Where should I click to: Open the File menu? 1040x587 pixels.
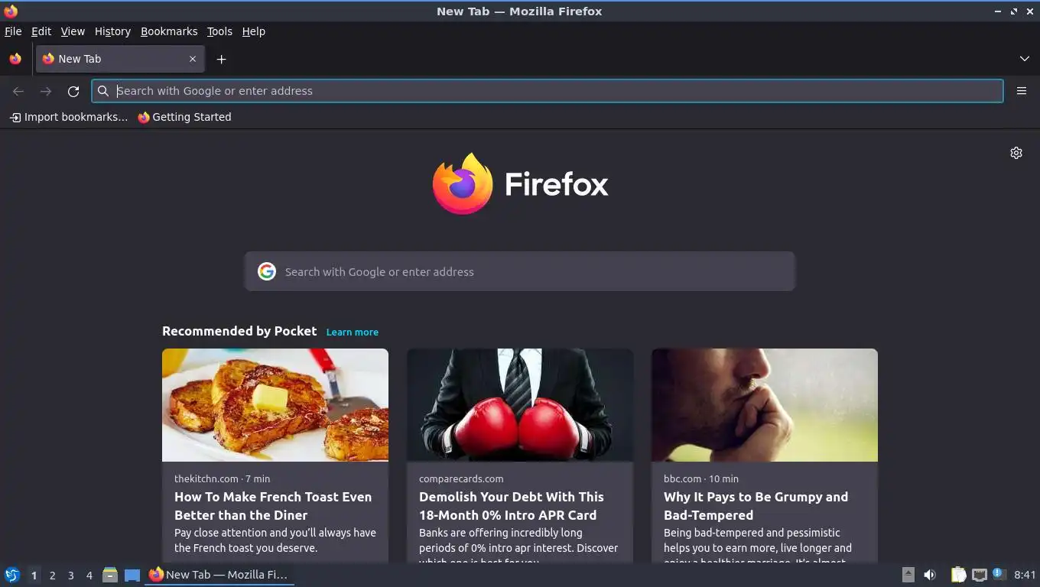coord(13,31)
